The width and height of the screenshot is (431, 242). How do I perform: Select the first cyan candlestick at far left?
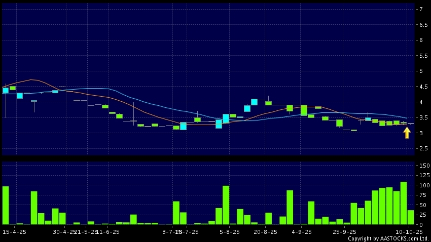tap(6, 90)
